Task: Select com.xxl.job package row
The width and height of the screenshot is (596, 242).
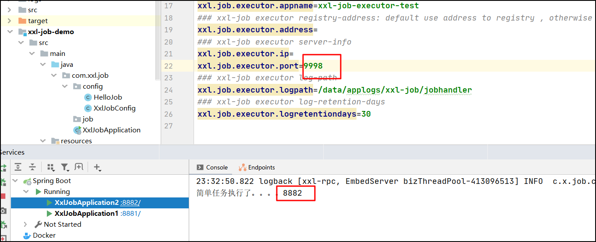Action: pos(90,76)
